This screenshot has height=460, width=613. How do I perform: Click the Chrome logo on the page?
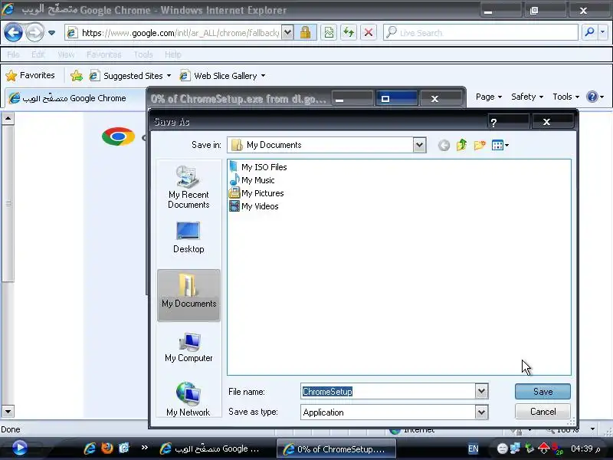point(118,136)
